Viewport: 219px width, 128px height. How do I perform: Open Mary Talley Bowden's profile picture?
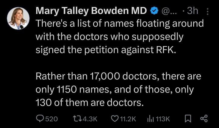coord(18,18)
